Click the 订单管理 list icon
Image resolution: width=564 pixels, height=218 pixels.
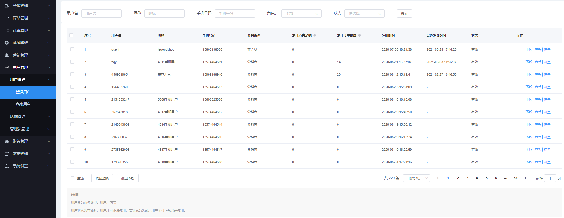(x=7, y=30)
